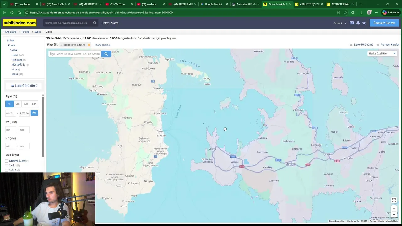Zoom out on the map

[x=394, y=215]
